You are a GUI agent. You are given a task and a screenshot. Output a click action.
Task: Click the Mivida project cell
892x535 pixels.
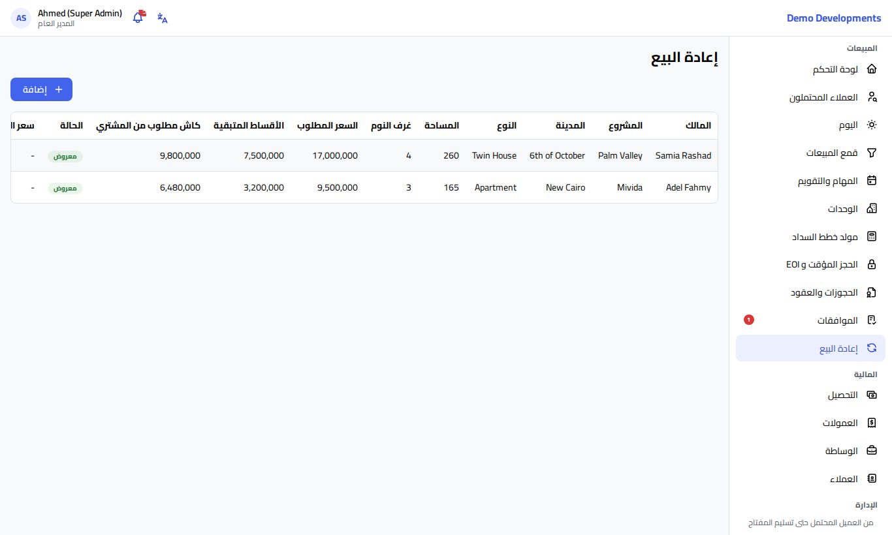[629, 187]
